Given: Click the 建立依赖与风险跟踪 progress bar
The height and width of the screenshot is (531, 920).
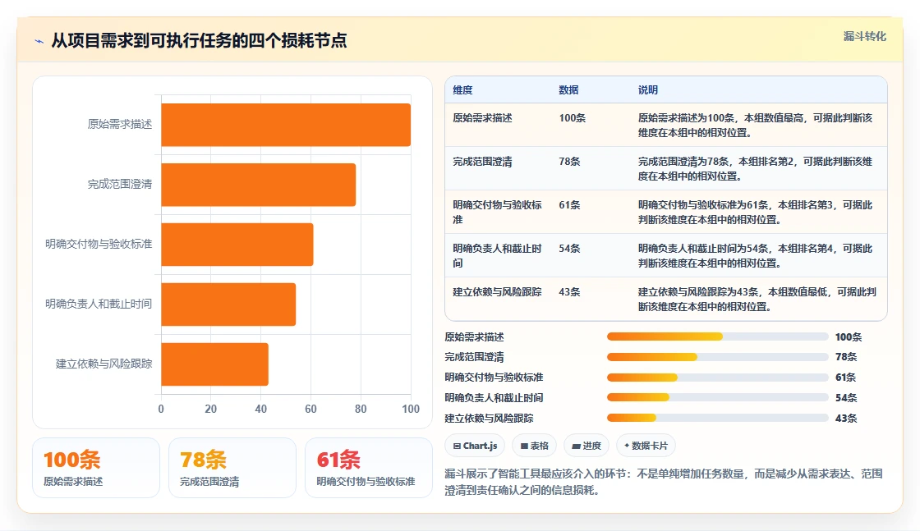Looking at the screenshot, I should (718, 418).
